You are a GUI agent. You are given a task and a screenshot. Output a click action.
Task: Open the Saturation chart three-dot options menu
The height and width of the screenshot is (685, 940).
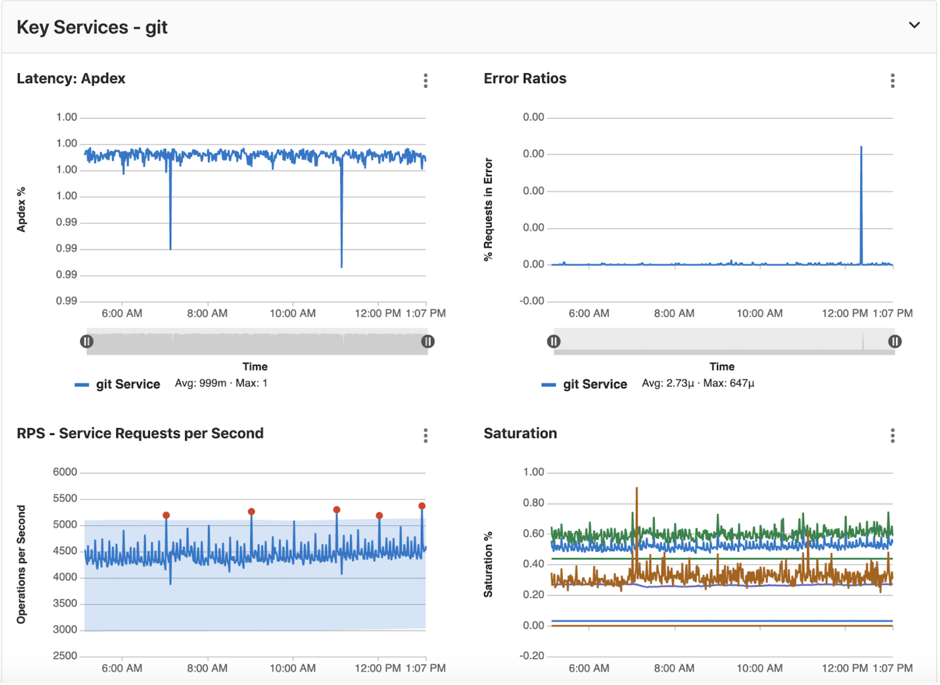click(x=892, y=435)
